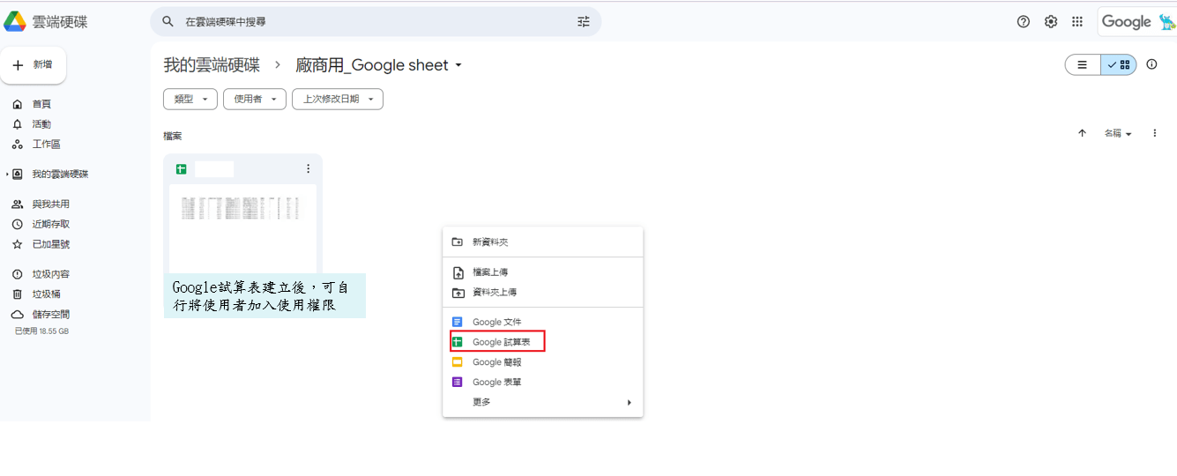This screenshot has height=476, width=1177.
Task: Open the file card's three-dot menu
Action: pyautogui.click(x=308, y=169)
